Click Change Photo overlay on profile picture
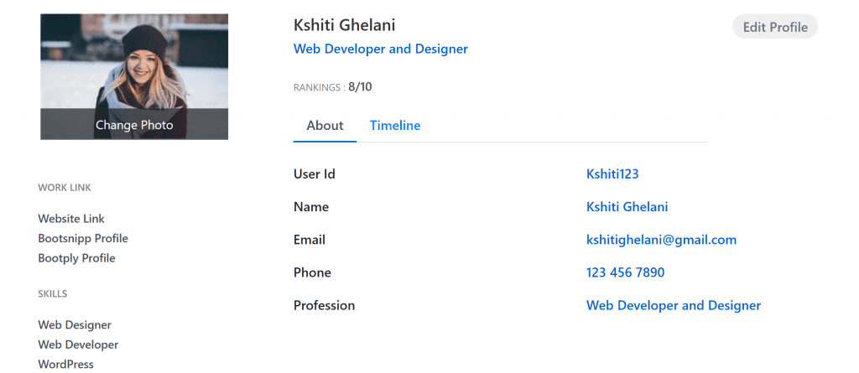Image resolution: width=859 pixels, height=373 pixels. (x=134, y=124)
